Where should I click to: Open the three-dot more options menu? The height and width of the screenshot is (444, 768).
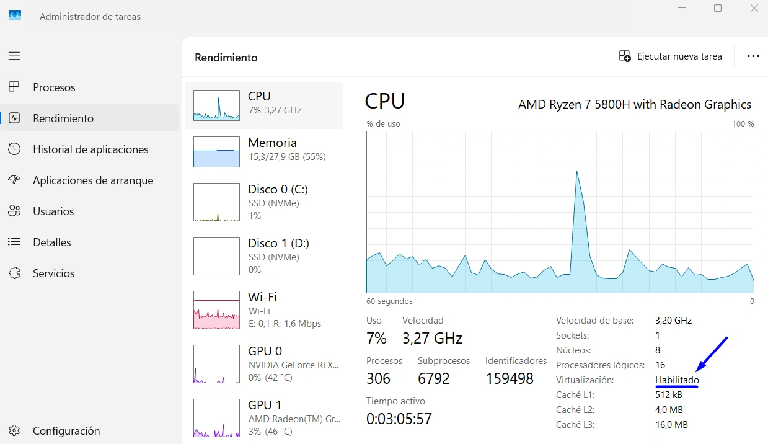point(753,56)
